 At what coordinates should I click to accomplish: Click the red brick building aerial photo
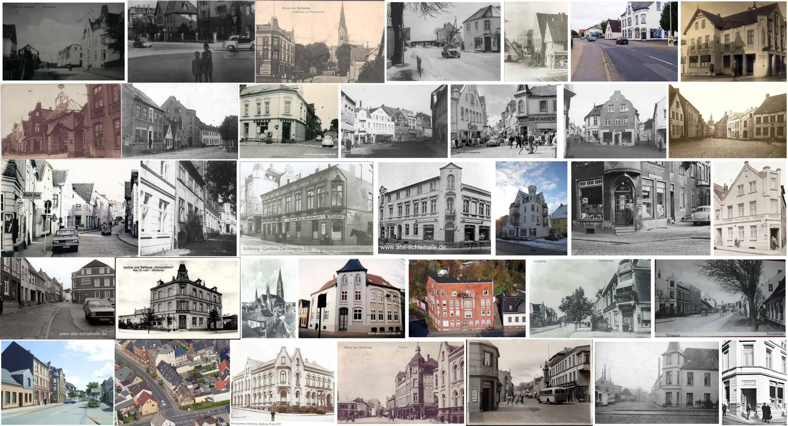tap(467, 298)
